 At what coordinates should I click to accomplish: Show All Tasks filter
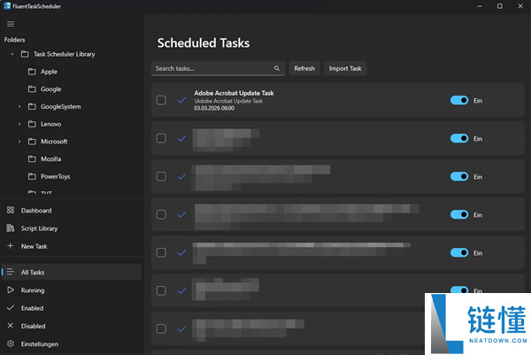tap(71, 272)
